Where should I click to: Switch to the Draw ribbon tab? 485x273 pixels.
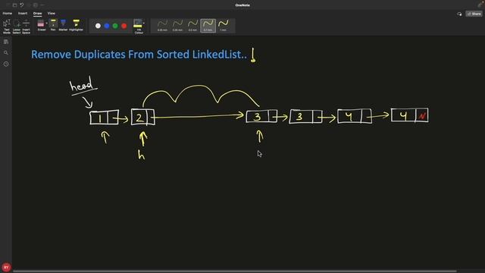pos(37,14)
